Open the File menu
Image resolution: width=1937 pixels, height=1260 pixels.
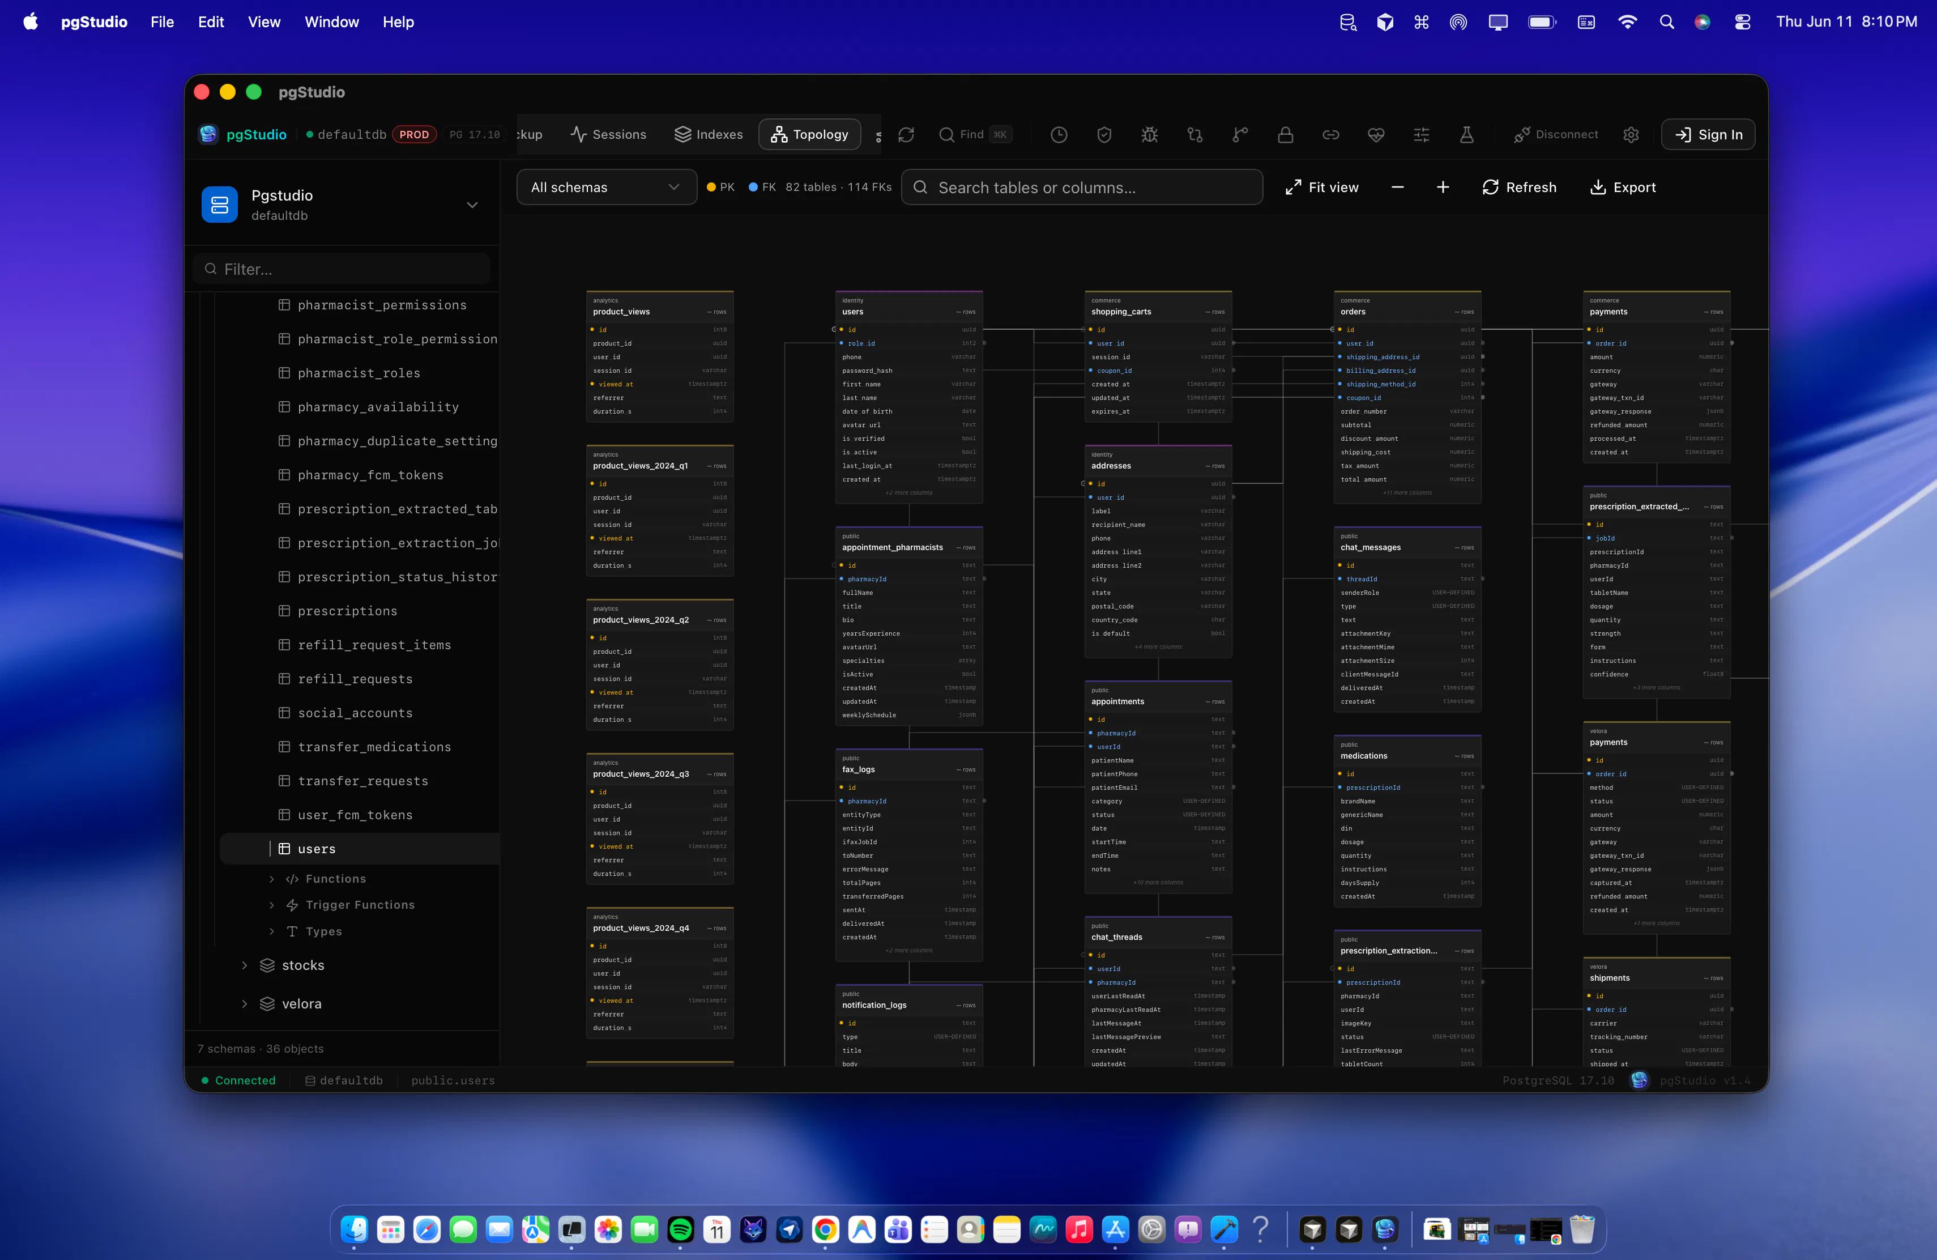click(162, 22)
